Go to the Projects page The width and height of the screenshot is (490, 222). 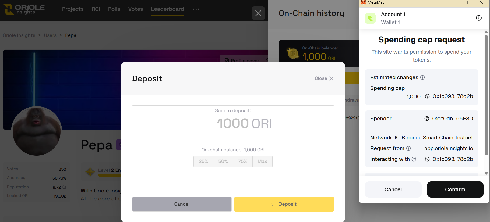[x=73, y=9]
